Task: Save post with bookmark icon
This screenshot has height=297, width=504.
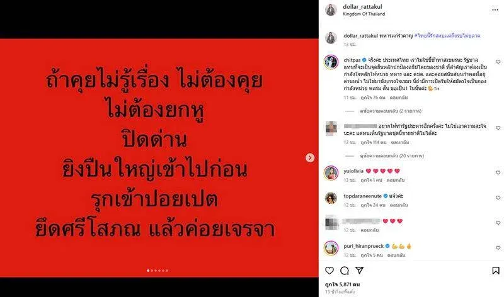Action: 496,271
